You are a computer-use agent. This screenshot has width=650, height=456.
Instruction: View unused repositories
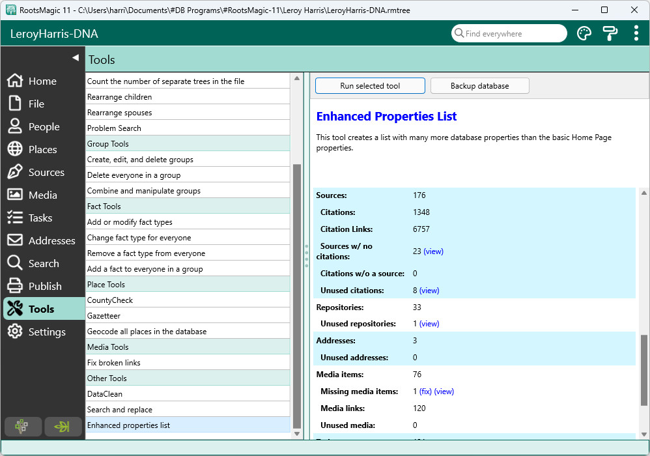(429, 324)
